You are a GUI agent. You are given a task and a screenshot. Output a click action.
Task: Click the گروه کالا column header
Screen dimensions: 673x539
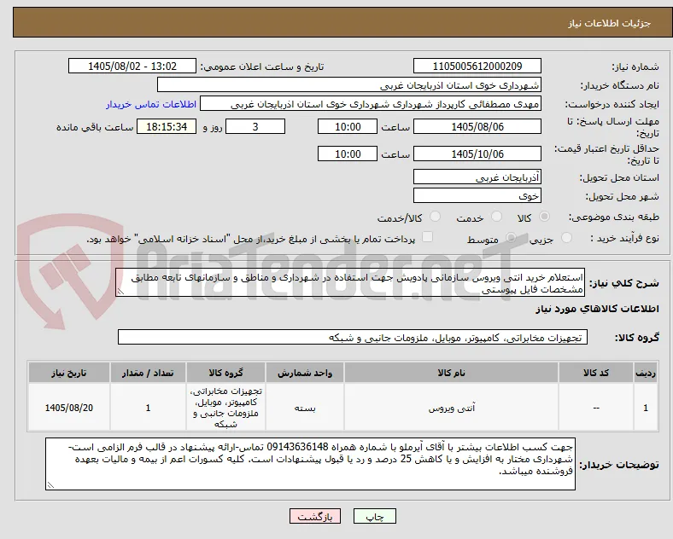(225, 373)
